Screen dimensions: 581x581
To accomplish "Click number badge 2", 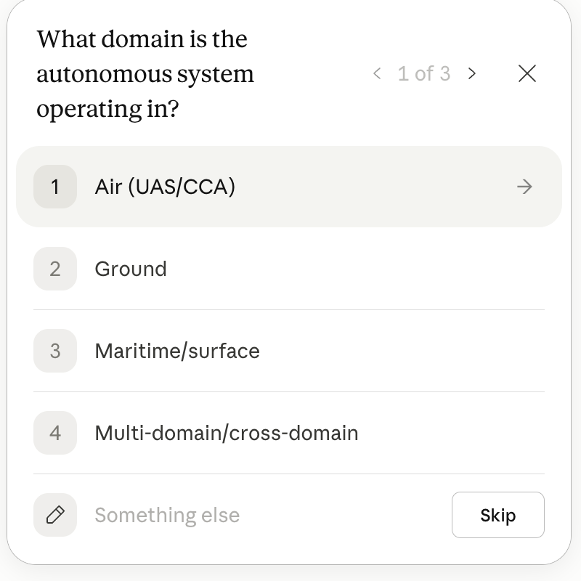I will click(55, 269).
